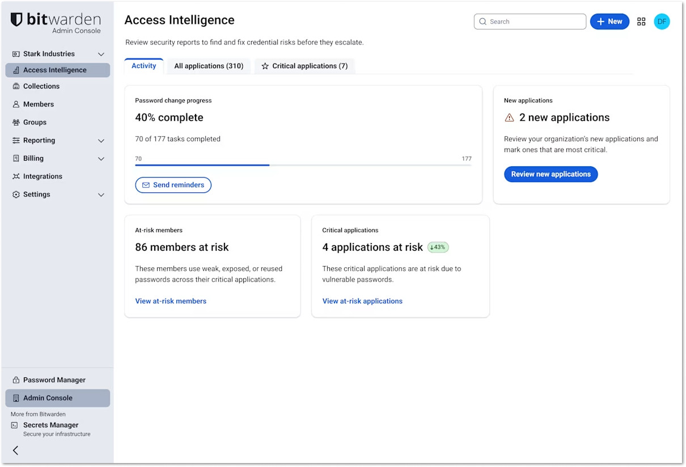
Task: Open the Critical applications tab
Action: tap(304, 66)
